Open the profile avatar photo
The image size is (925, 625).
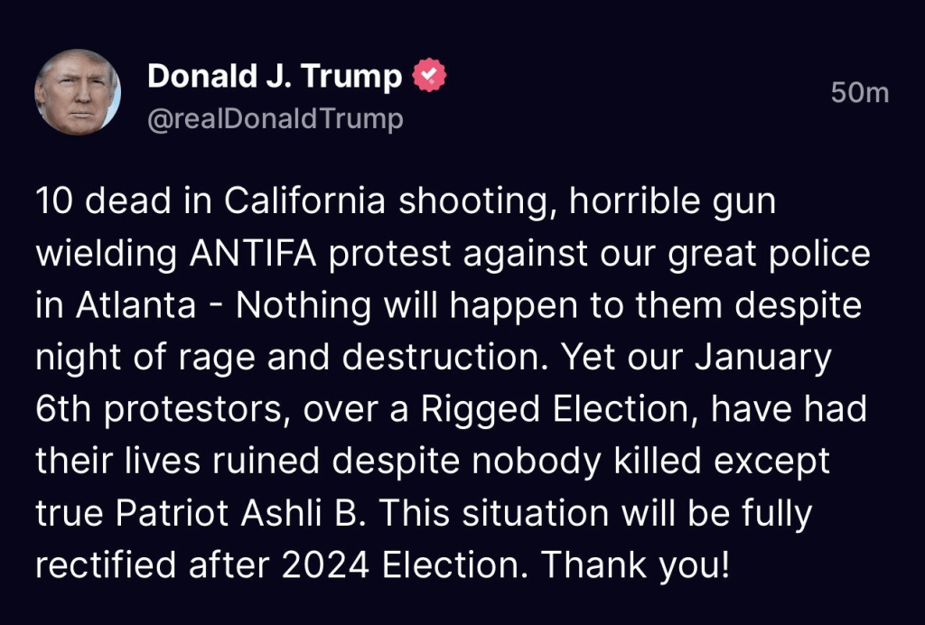(x=77, y=92)
